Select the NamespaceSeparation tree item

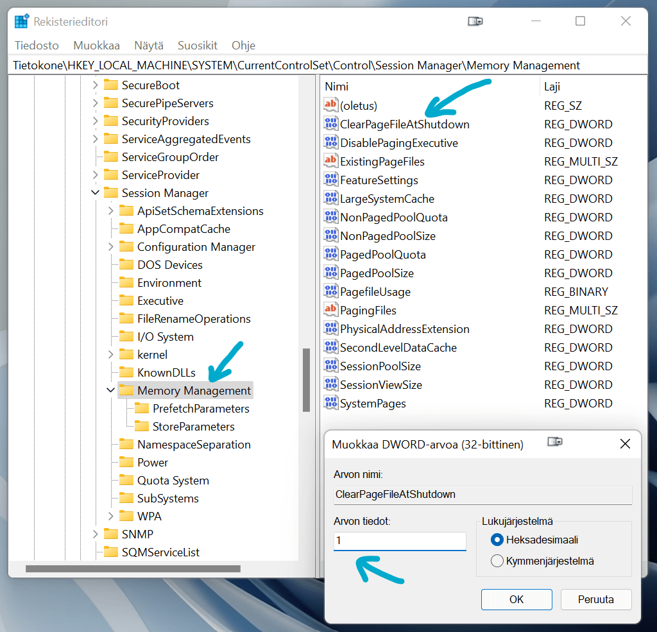(x=194, y=444)
